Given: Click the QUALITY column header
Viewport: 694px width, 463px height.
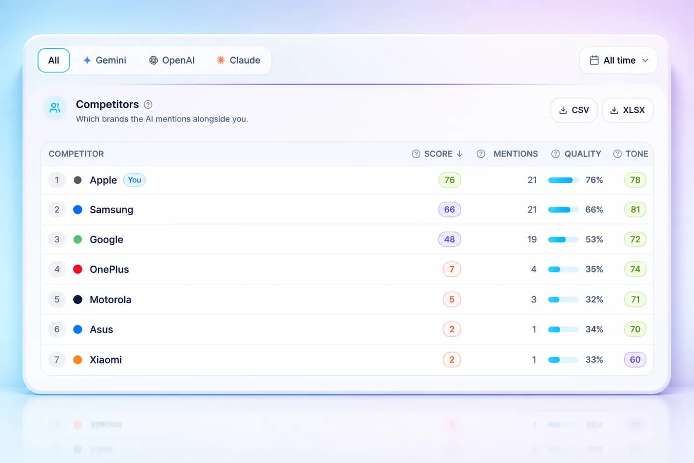Looking at the screenshot, I should tap(583, 154).
